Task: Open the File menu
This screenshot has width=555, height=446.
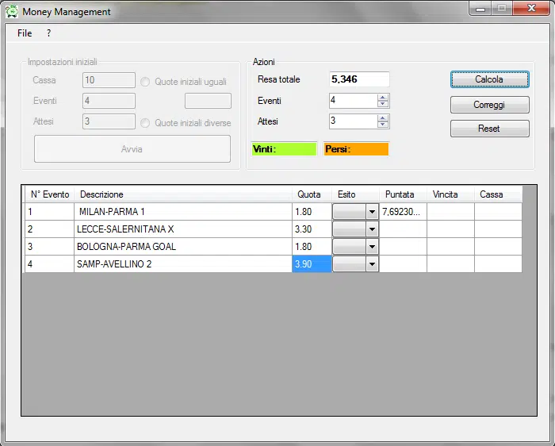Action: 25,33
